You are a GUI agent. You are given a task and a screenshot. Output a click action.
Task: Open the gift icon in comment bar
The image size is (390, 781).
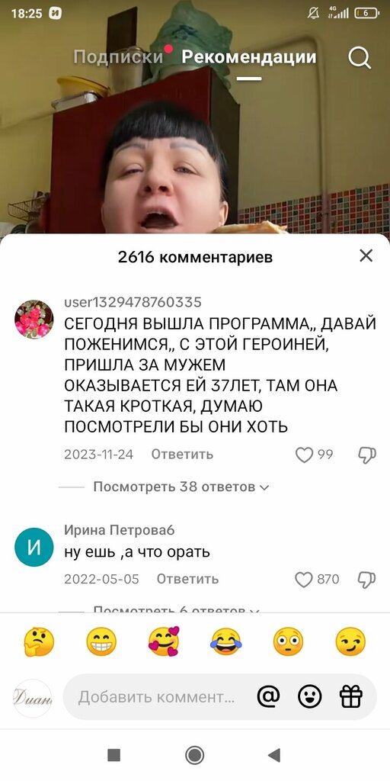coord(350,696)
